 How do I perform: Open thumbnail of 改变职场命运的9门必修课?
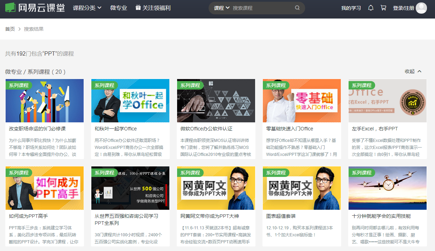(x=44, y=101)
